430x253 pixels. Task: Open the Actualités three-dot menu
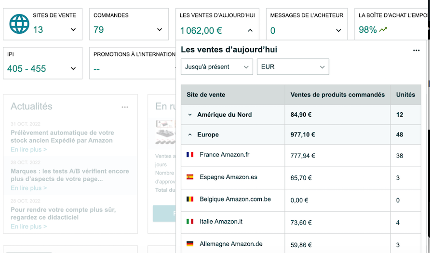click(125, 107)
